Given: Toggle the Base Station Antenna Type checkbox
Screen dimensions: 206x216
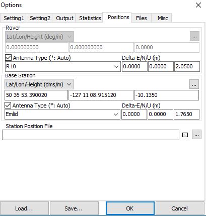Looking at the screenshot, I should [8, 105].
